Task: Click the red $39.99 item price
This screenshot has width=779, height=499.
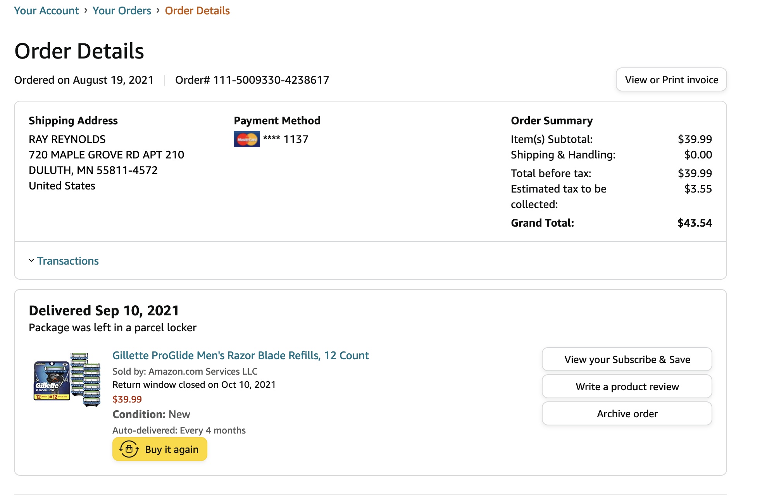Action: pyautogui.click(x=127, y=399)
